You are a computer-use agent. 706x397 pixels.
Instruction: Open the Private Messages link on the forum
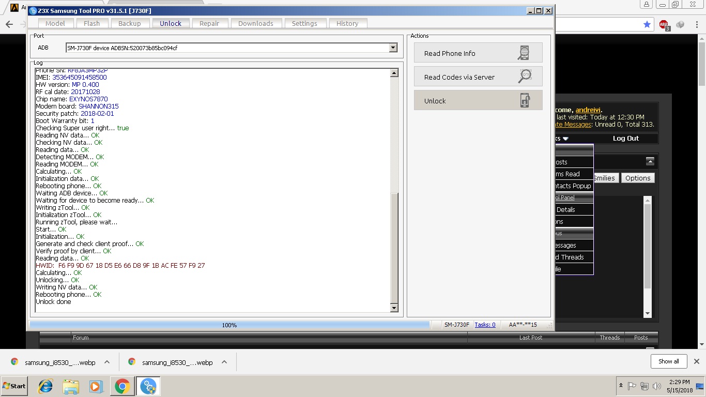[x=573, y=125]
